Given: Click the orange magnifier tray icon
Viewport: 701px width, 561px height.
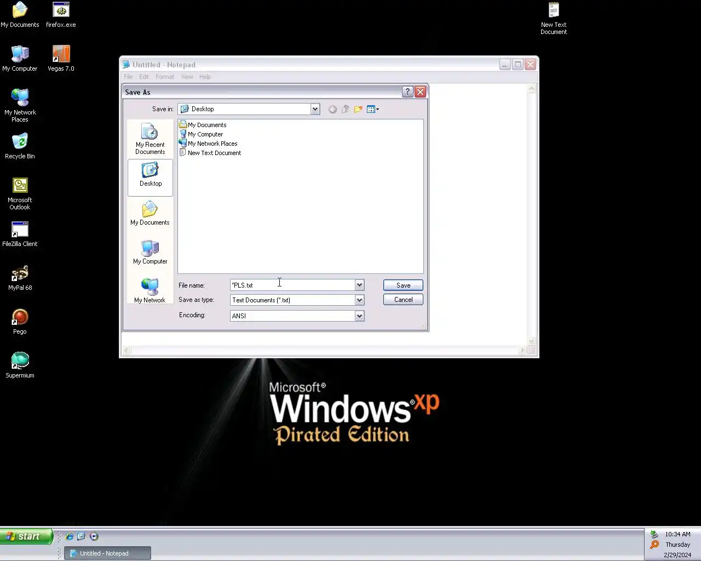Looking at the screenshot, I should point(654,545).
